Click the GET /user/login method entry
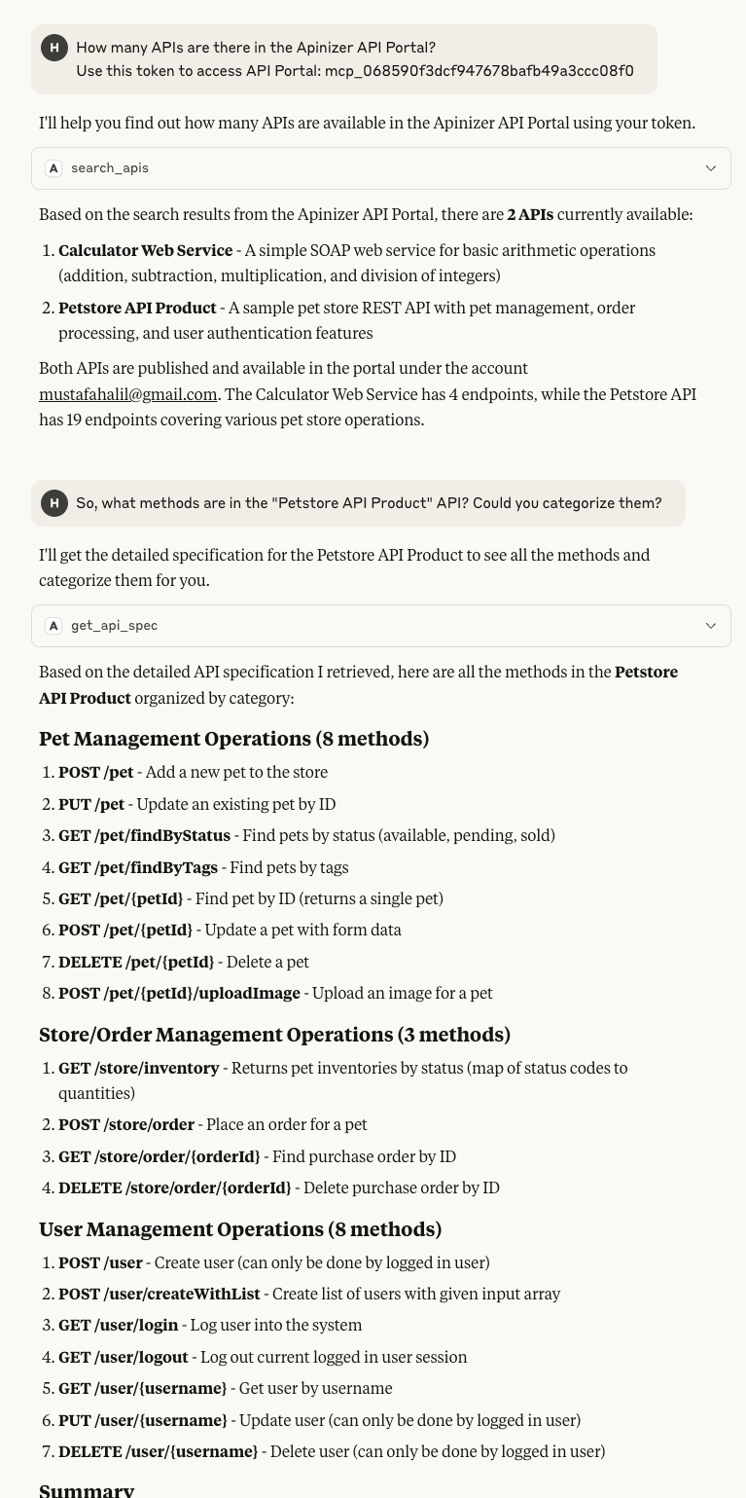The height and width of the screenshot is (1498, 746). [x=118, y=1325]
